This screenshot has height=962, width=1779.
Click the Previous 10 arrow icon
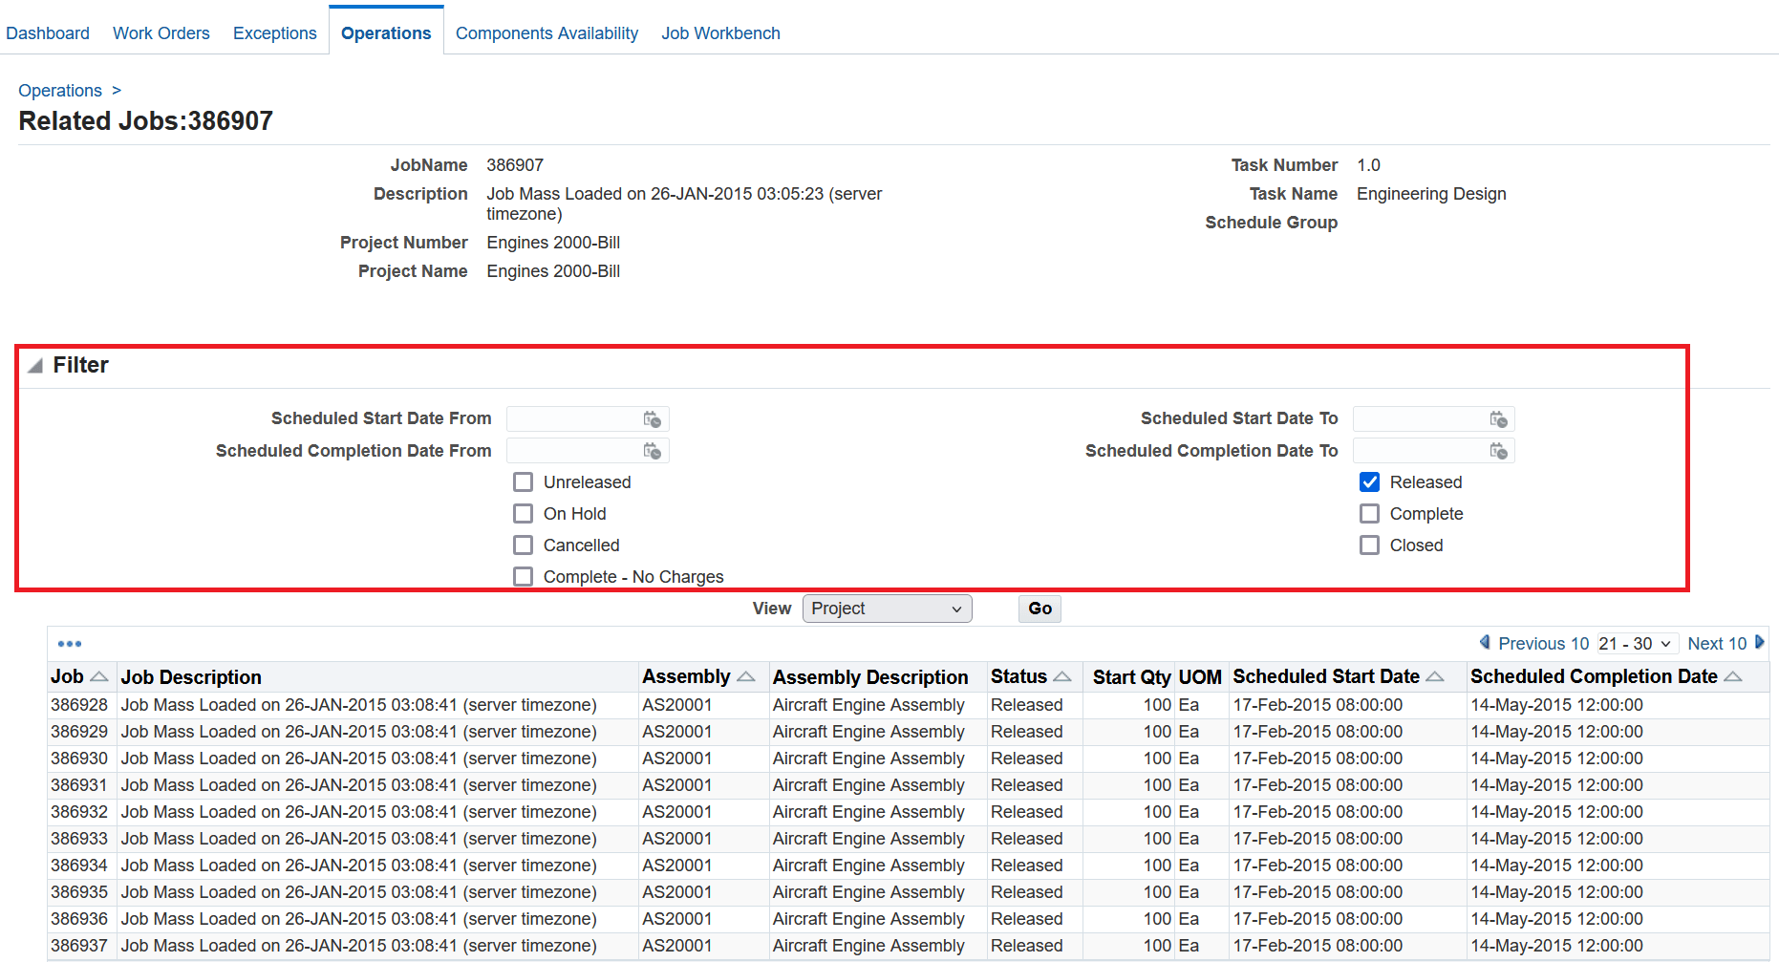[x=1487, y=643]
